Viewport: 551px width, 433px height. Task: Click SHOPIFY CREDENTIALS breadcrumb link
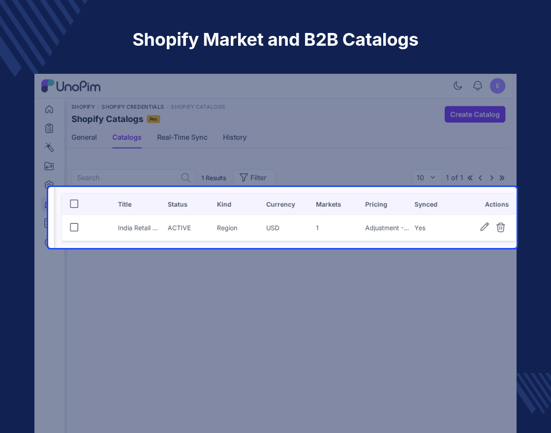click(x=133, y=107)
